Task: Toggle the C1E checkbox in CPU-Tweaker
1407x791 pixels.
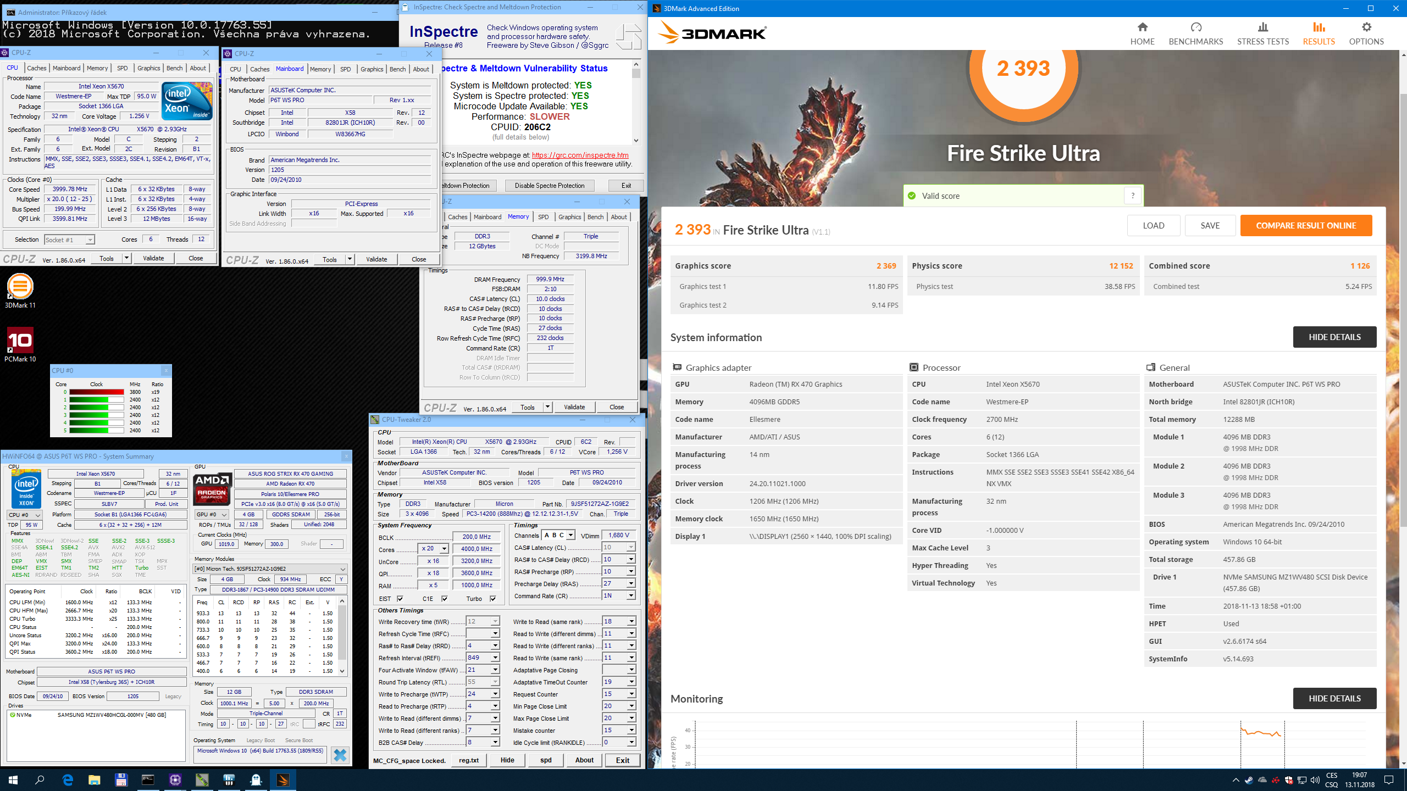Action: point(445,599)
